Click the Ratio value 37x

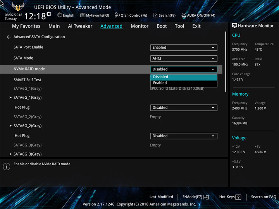click(x=257, y=65)
